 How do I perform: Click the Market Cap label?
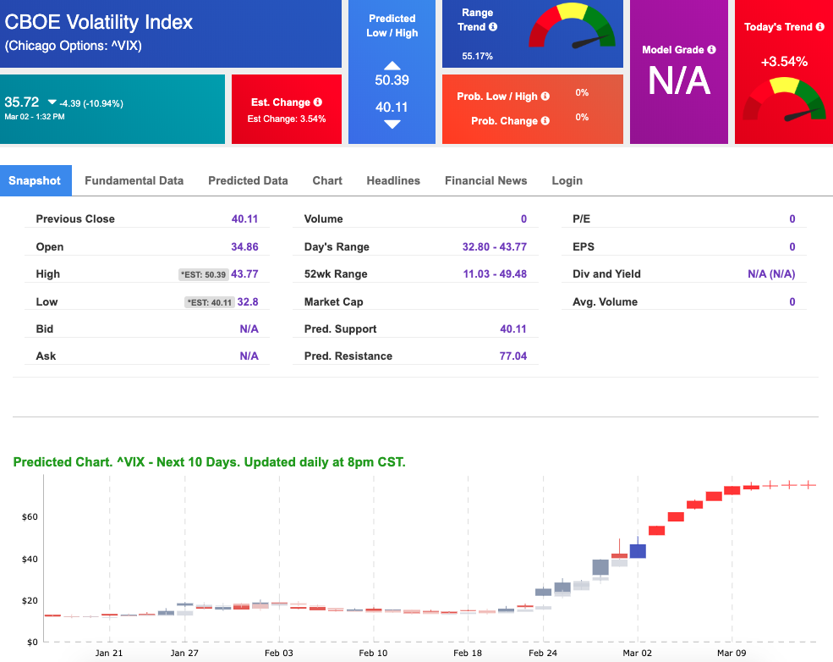click(334, 301)
